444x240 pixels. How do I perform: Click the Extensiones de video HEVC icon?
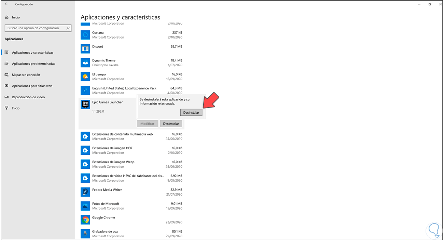coord(85,178)
